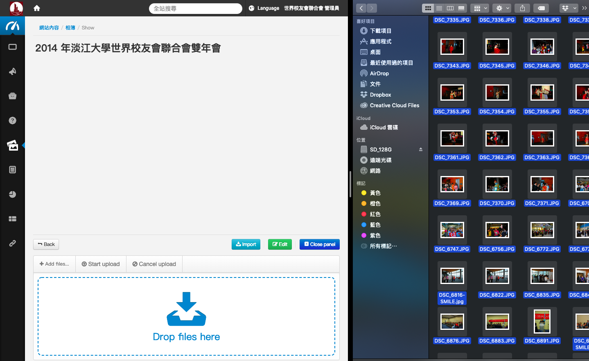
Task: Open the briefcase icon in left sidebar
Action: pos(13,96)
